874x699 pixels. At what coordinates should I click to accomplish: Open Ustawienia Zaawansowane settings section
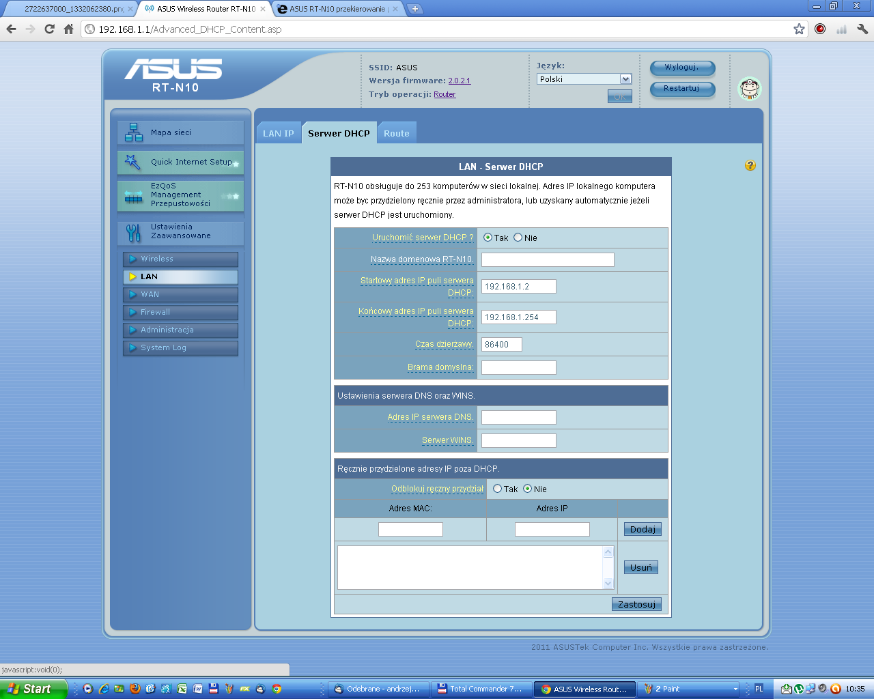[x=180, y=231]
